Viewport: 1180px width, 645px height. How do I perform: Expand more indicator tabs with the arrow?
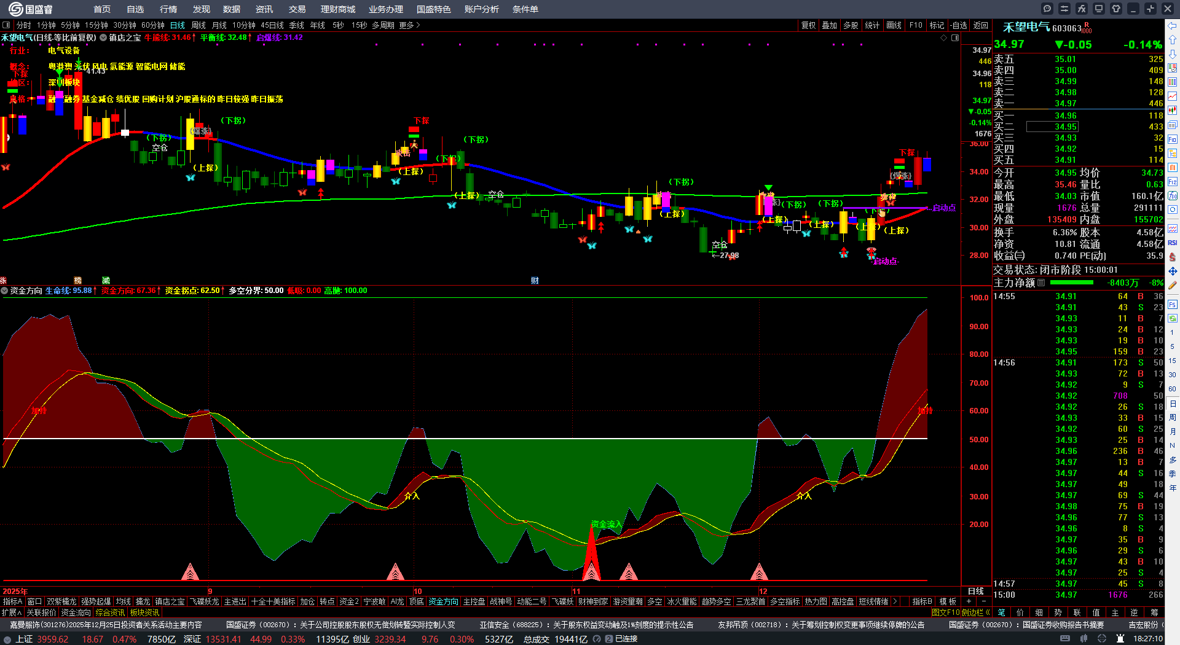pos(895,601)
